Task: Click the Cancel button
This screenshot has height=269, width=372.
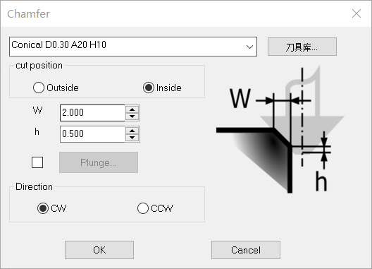Action: pyautogui.click(x=246, y=250)
